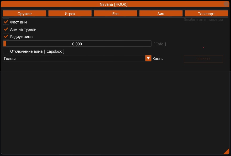Click the [ Info ] hint text

coord(160,44)
